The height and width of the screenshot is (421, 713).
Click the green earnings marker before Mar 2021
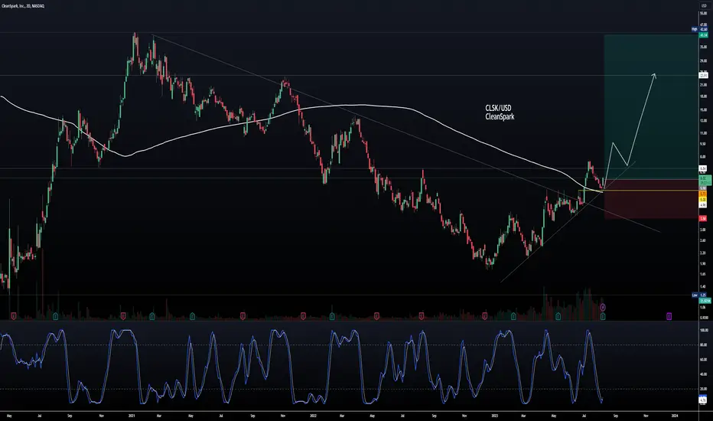(x=152, y=316)
